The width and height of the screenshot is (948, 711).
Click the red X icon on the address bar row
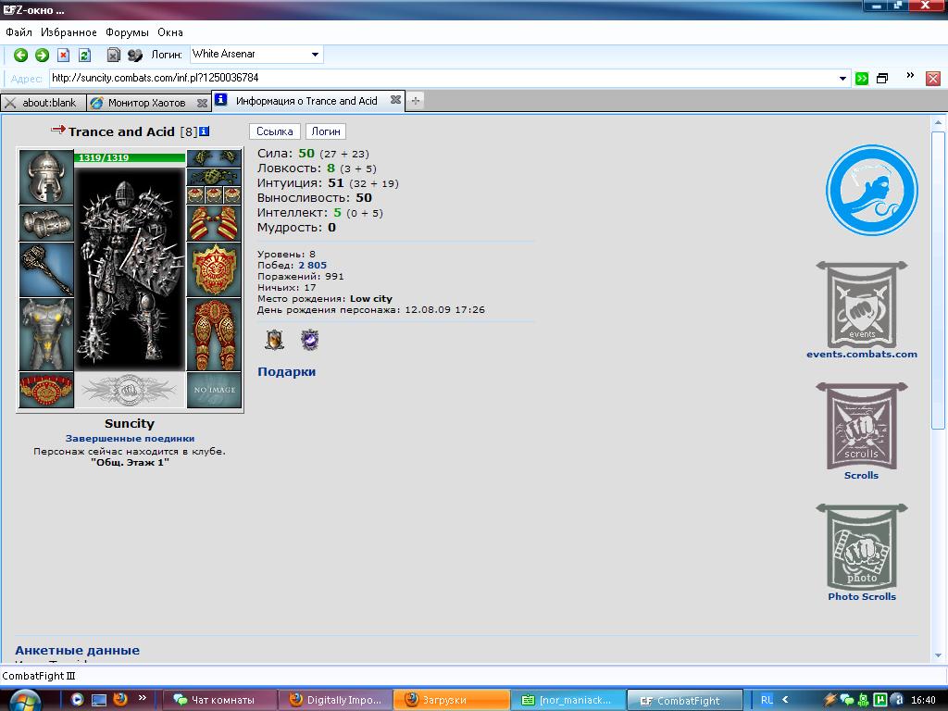coord(933,79)
